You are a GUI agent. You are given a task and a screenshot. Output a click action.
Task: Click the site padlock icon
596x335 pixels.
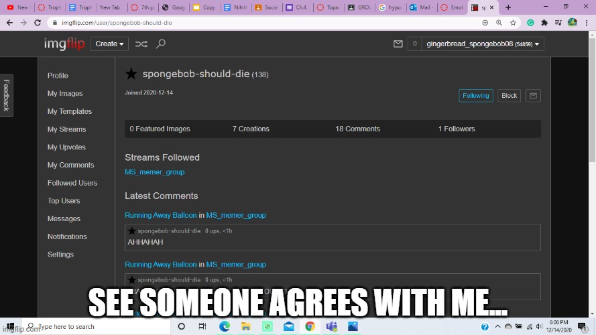55,23
